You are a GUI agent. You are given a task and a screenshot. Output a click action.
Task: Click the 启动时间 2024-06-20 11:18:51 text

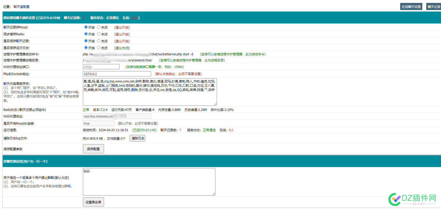pyautogui.click(x=106, y=130)
